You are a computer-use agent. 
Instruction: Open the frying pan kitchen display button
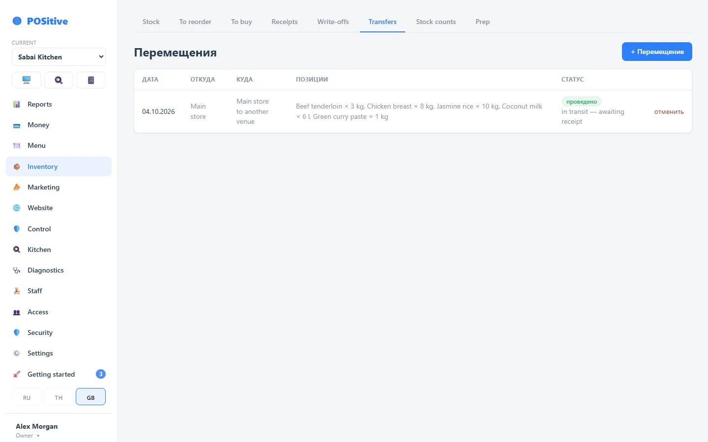(x=59, y=80)
